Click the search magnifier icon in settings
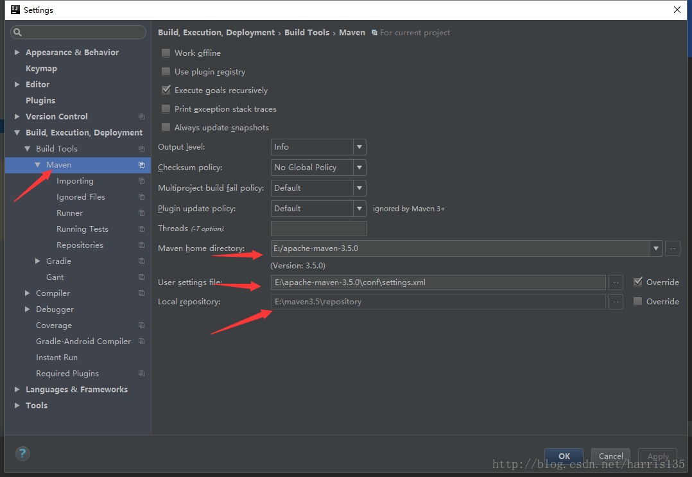The image size is (692, 477). point(18,32)
